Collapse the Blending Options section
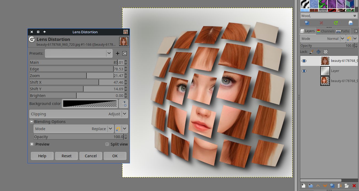Viewport: 359px width, 191px height. tap(31, 122)
